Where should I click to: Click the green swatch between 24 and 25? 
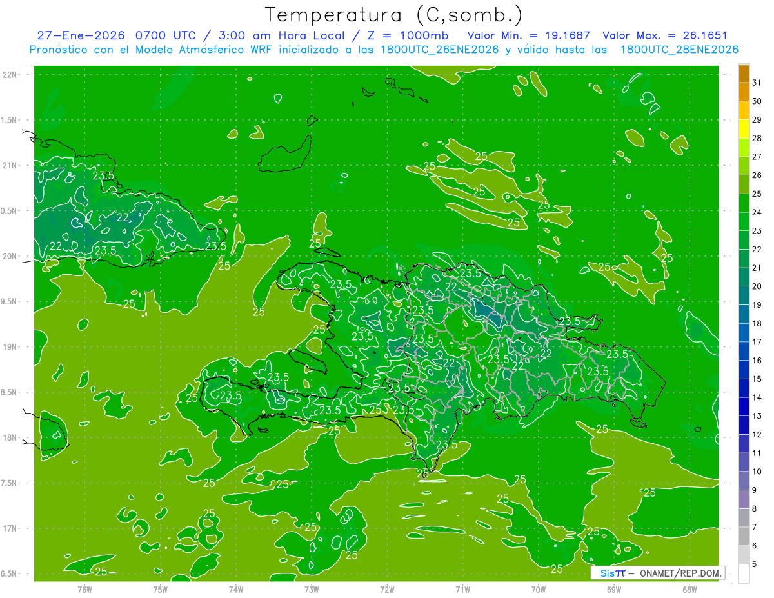[x=744, y=203]
